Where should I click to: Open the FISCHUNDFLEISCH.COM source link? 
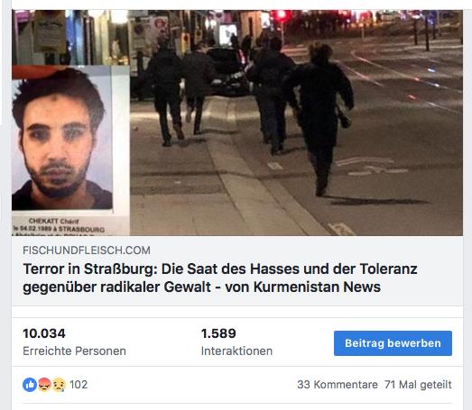coord(87,251)
